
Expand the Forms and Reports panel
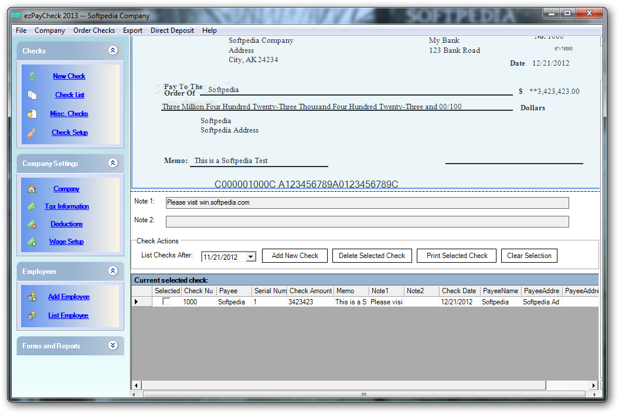point(113,345)
